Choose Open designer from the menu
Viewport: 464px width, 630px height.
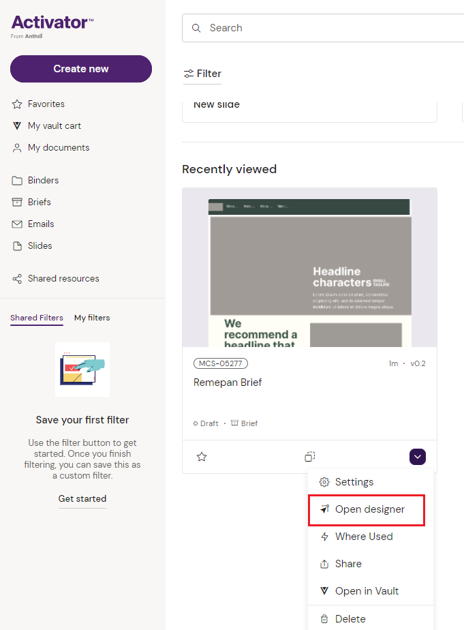[x=369, y=509]
